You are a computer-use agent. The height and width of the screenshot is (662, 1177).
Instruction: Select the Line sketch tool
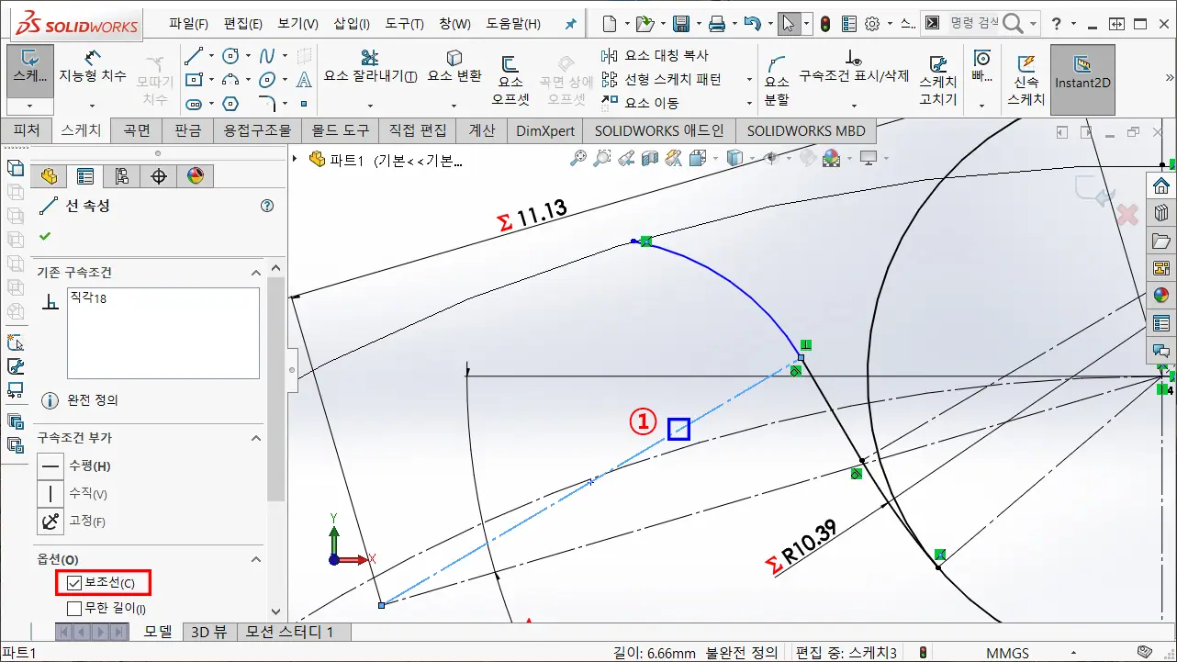[x=193, y=56]
